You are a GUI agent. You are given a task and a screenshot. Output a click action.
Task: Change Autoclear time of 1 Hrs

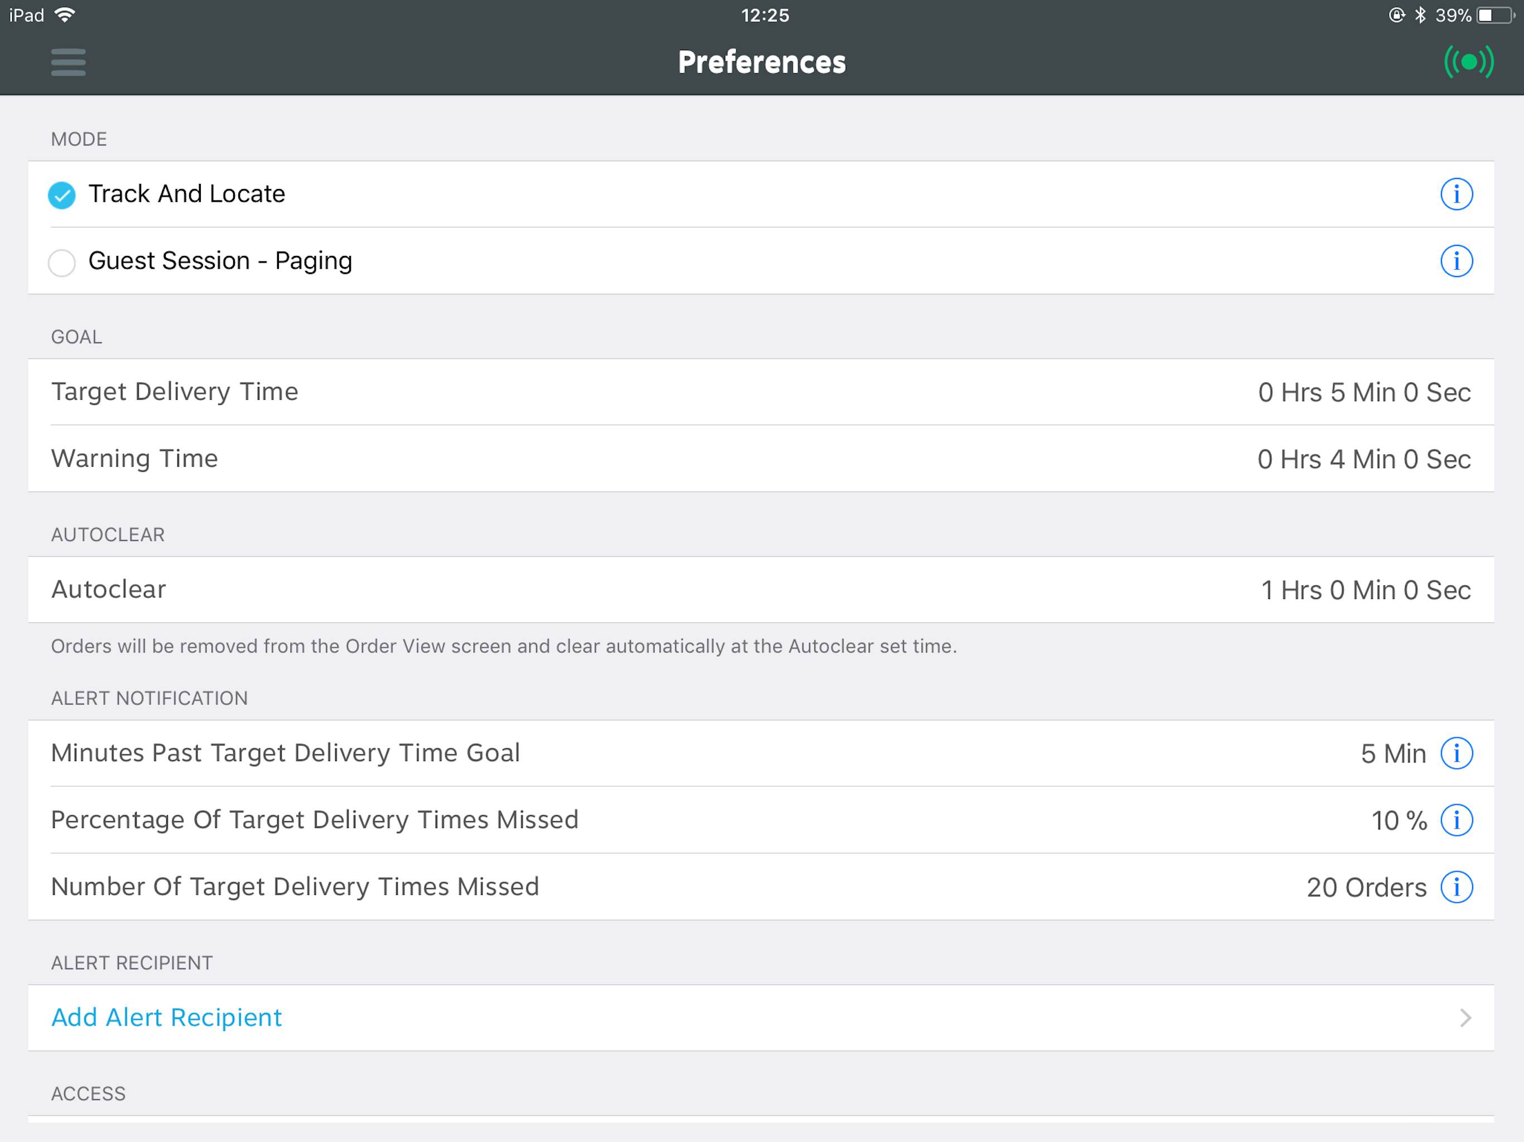[x=1366, y=589]
